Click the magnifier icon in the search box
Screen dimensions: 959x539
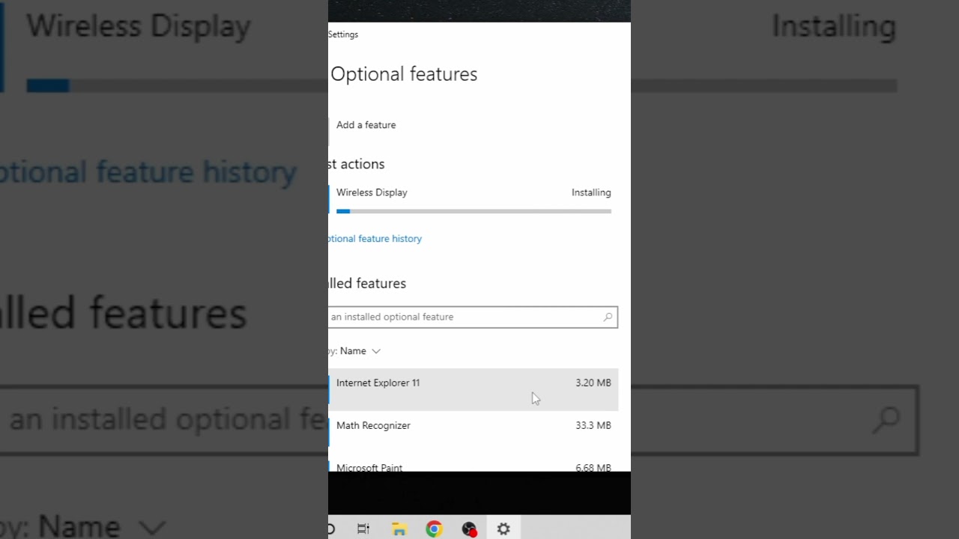click(x=608, y=317)
